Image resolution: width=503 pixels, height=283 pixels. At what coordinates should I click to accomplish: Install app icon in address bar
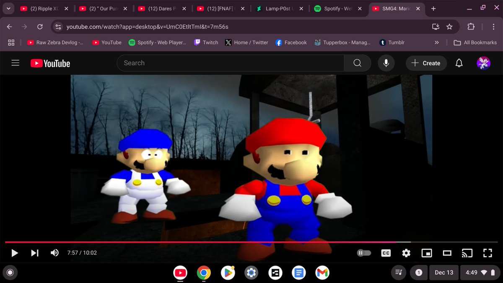(436, 26)
